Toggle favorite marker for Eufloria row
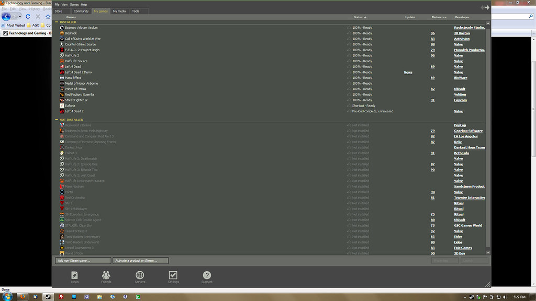Image resolution: width=536 pixels, height=301 pixels. tap(349, 106)
